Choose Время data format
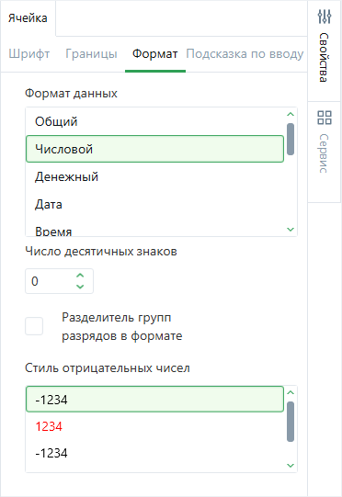Screen dimensions: 342x497 tap(154, 231)
